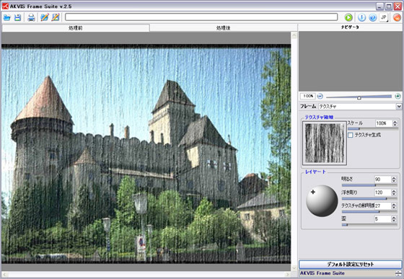The height and width of the screenshot is (279, 404).
Task: Click vertical scrollbar down arrow of image view
Action: pyautogui.click(x=294, y=267)
